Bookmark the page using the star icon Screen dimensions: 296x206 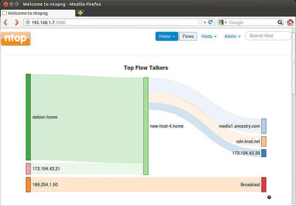click(x=200, y=22)
